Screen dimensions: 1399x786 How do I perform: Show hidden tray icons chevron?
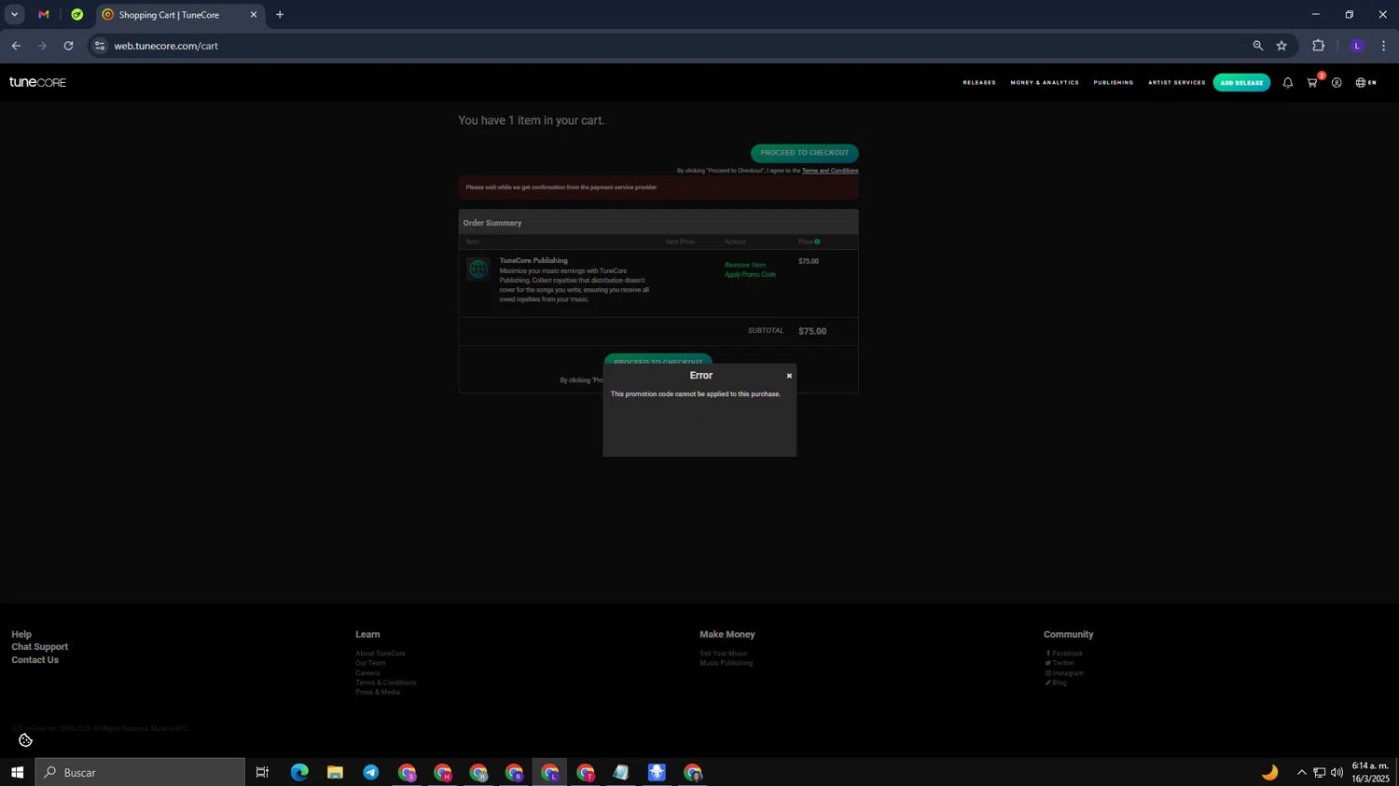pos(1301,772)
